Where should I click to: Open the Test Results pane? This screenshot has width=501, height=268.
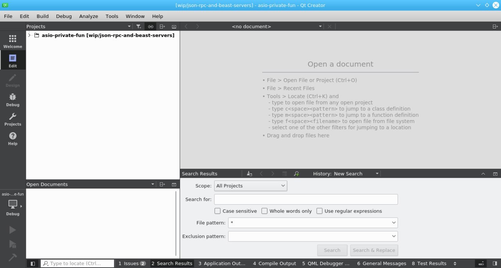pyautogui.click(x=429, y=263)
